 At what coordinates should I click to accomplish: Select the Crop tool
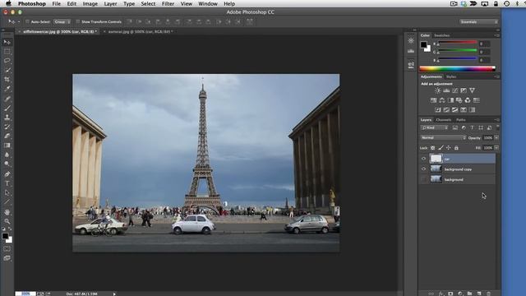click(7, 80)
